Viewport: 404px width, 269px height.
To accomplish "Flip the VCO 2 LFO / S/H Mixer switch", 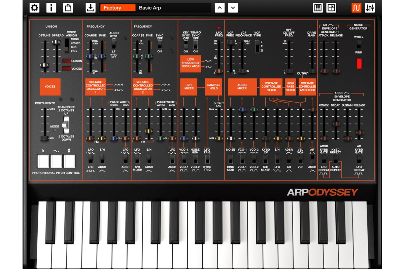I will (137, 159).
